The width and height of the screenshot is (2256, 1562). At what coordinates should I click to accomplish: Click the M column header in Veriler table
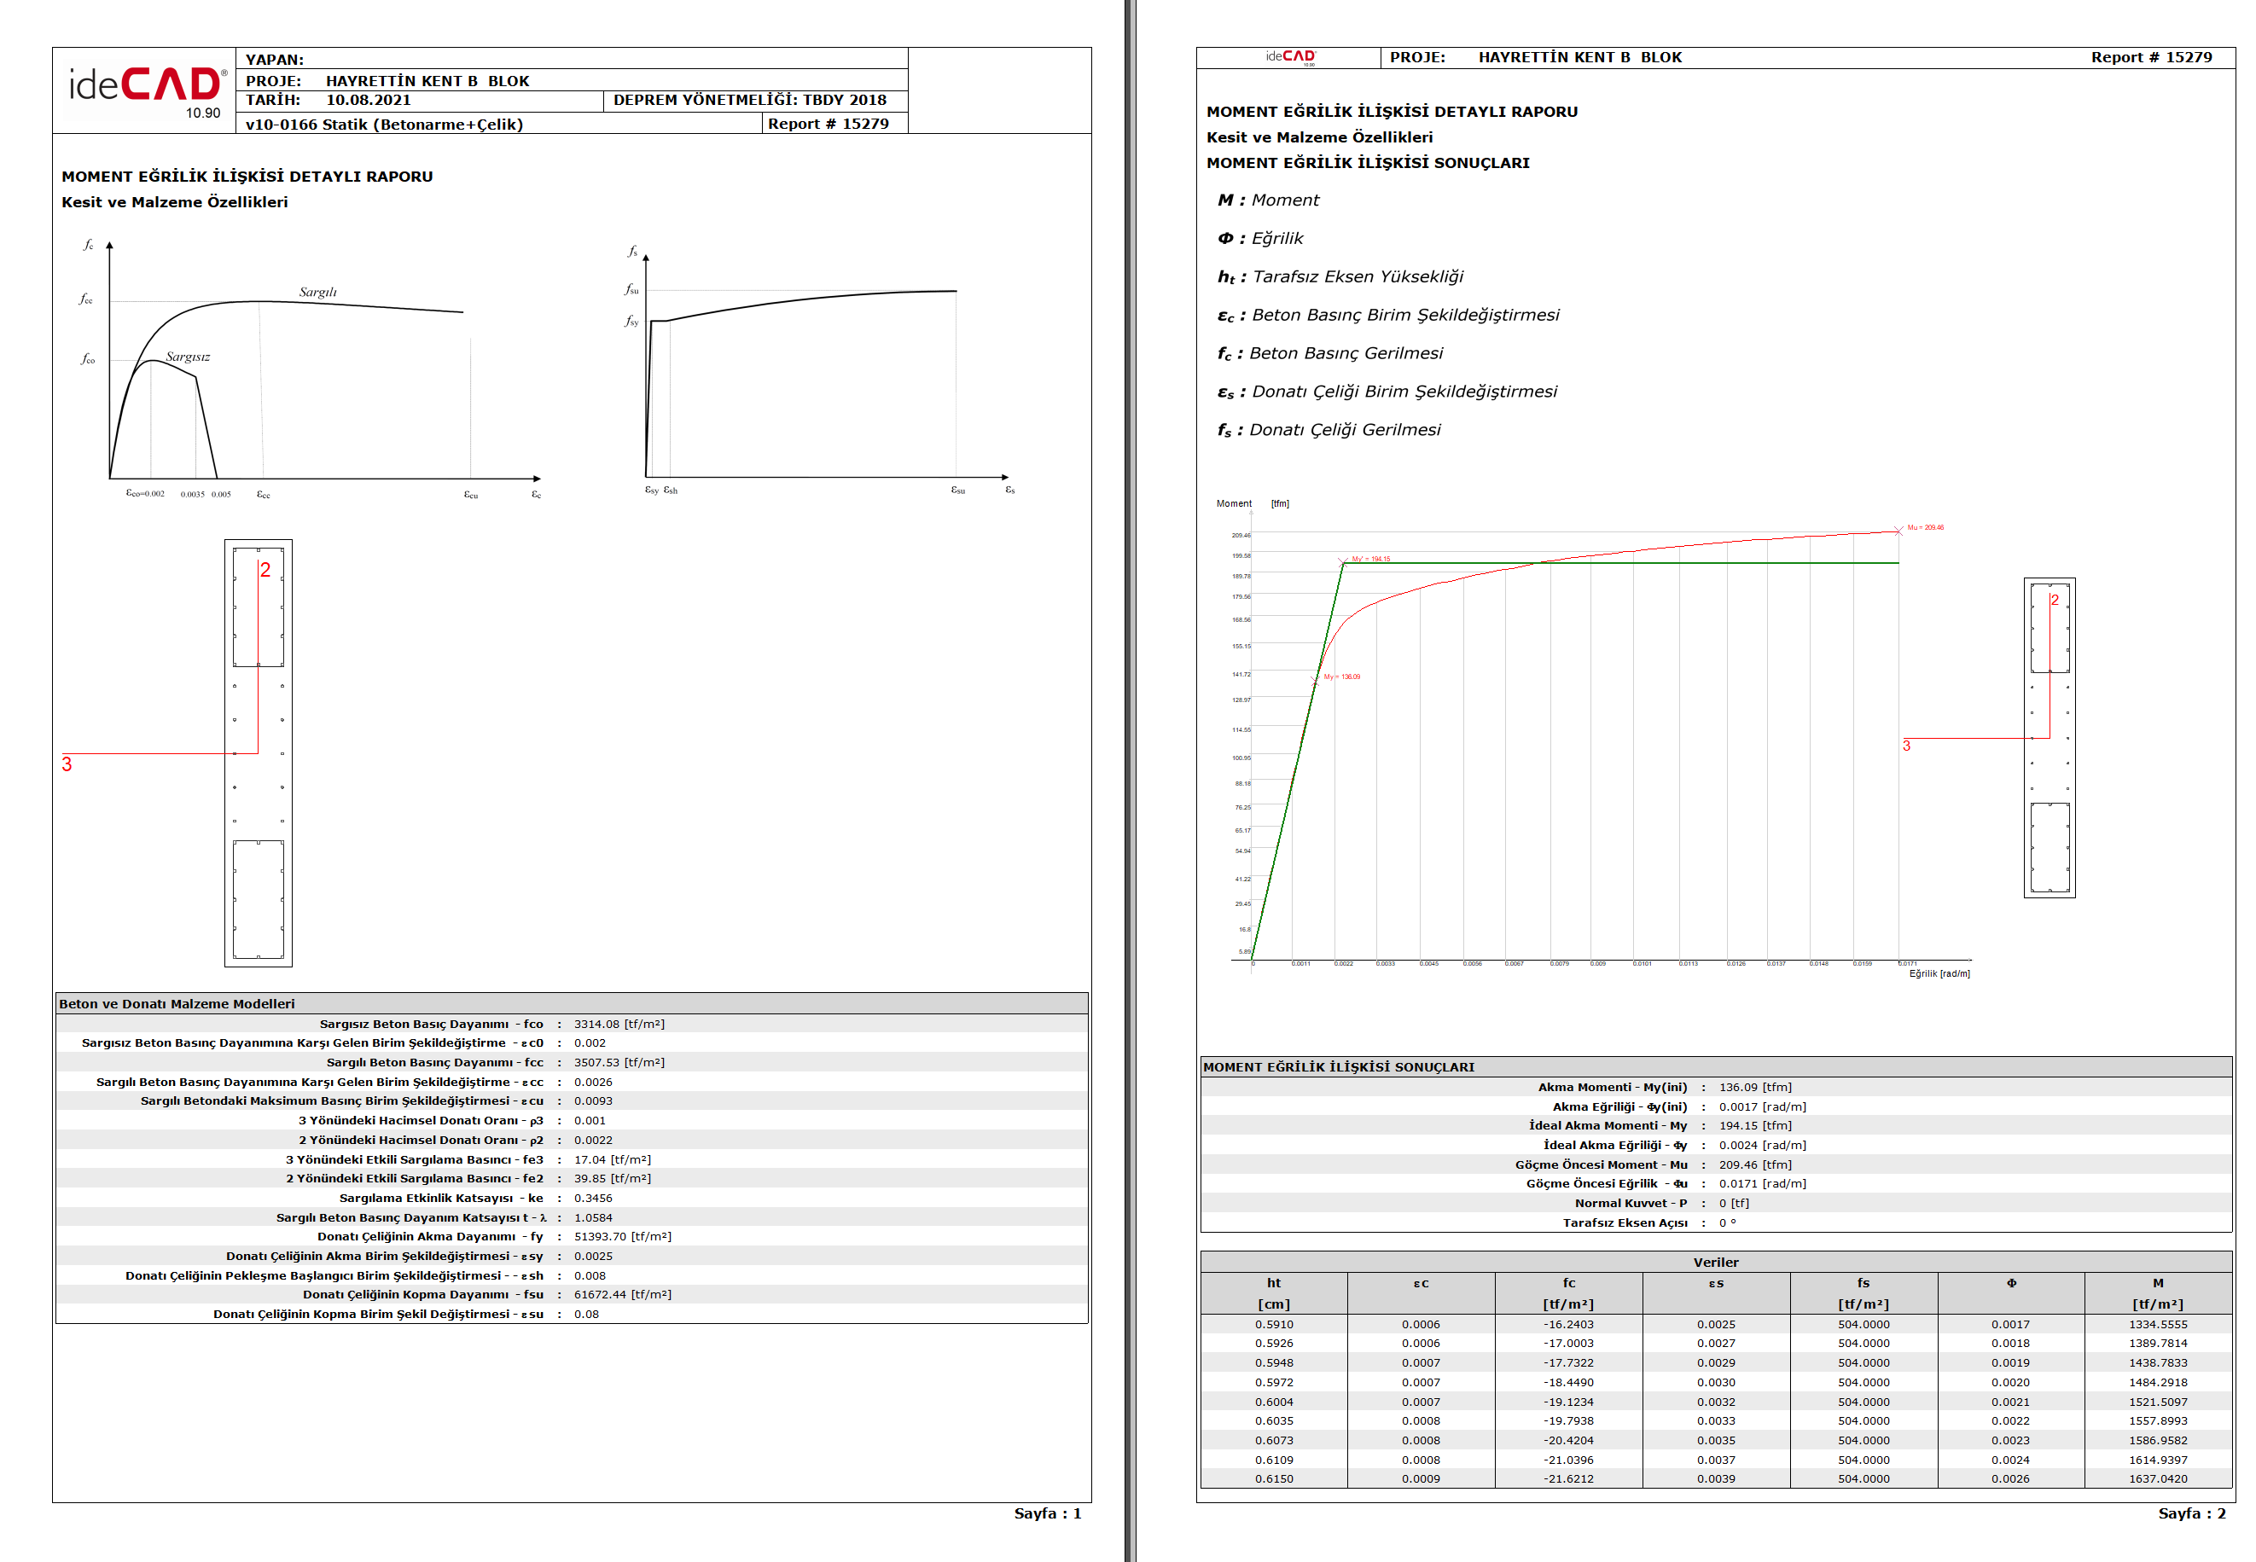point(2157,1282)
